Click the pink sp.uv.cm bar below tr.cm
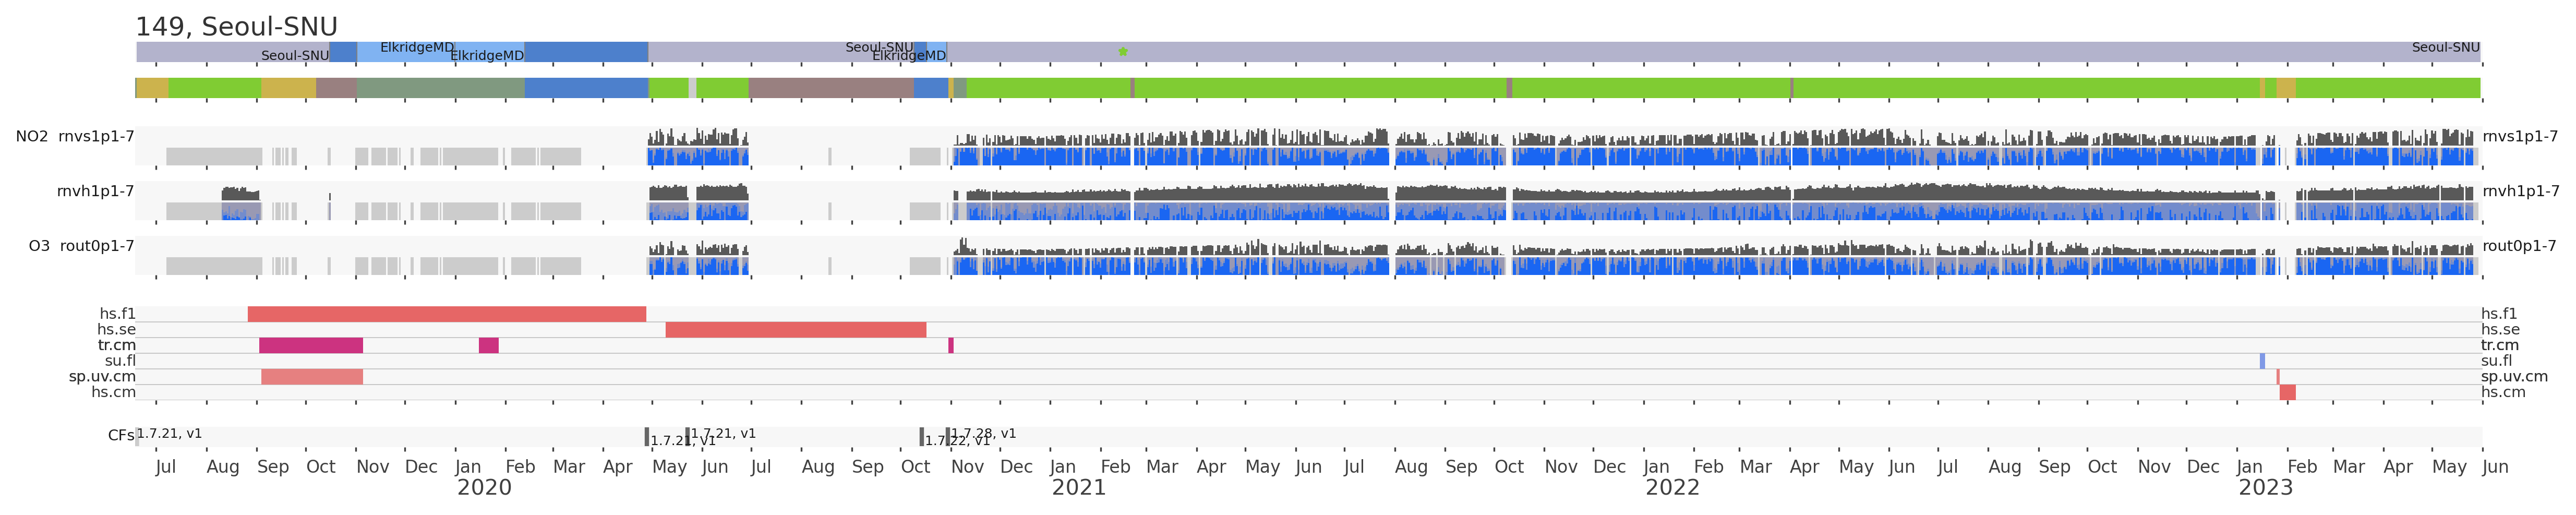 [x=311, y=377]
